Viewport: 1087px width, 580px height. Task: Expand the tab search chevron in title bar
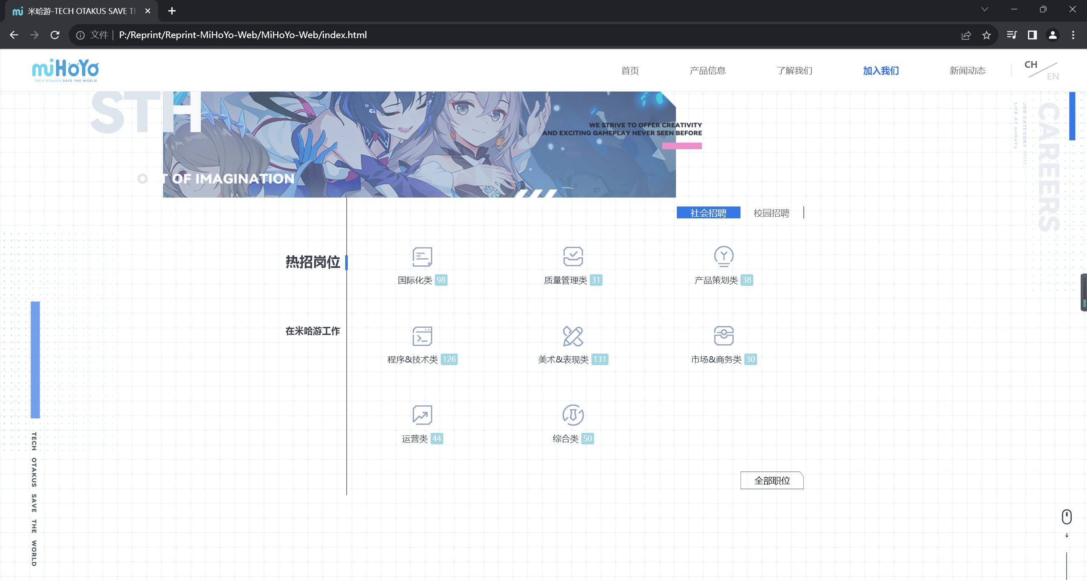click(x=985, y=9)
